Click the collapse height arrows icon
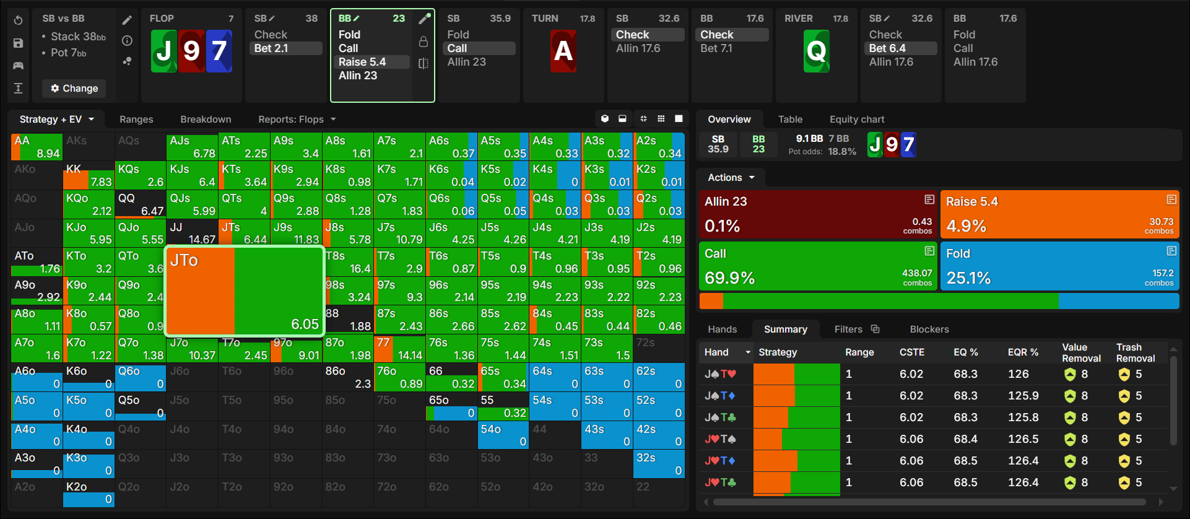This screenshot has height=519, width=1190. click(19, 88)
